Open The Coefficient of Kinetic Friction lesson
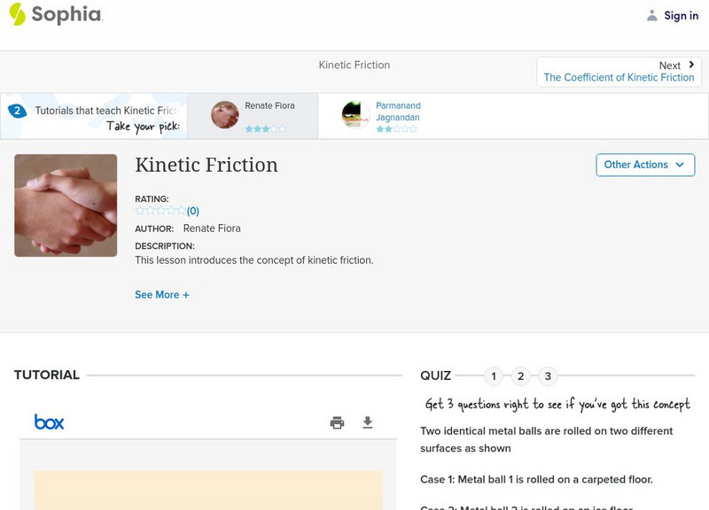The image size is (709, 510). pyautogui.click(x=620, y=77)
